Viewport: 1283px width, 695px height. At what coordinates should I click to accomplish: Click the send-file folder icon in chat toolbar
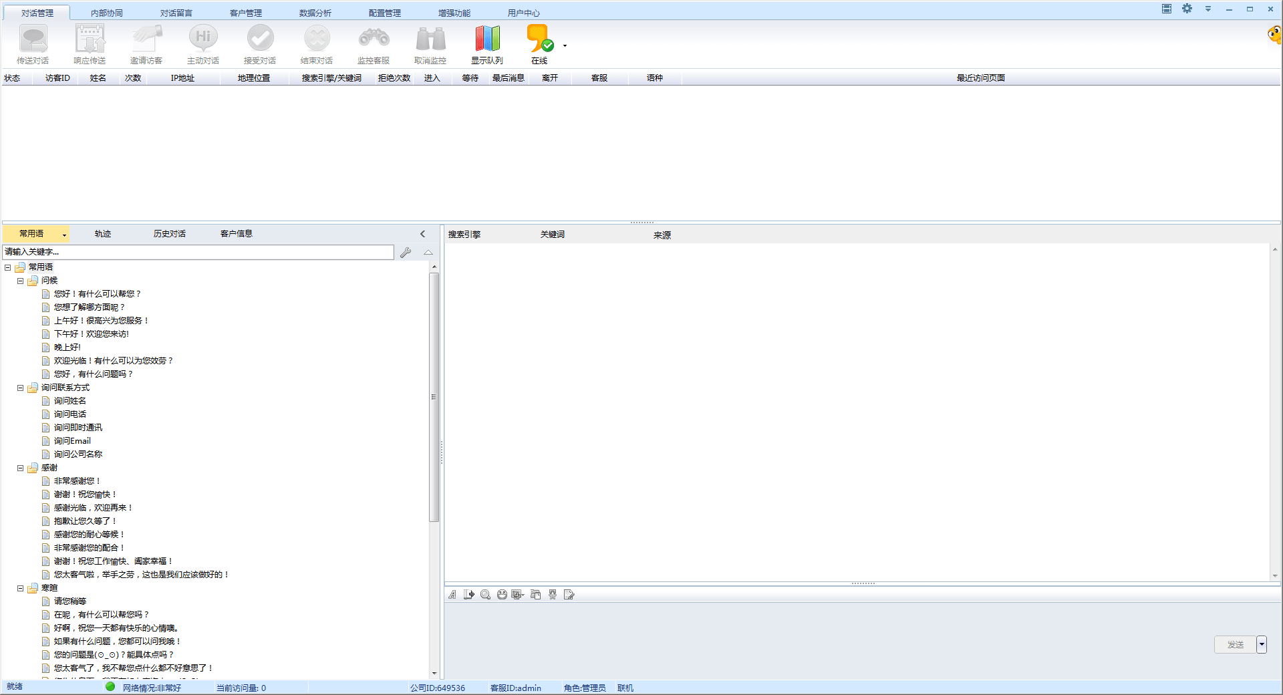[x=535, y=595]
